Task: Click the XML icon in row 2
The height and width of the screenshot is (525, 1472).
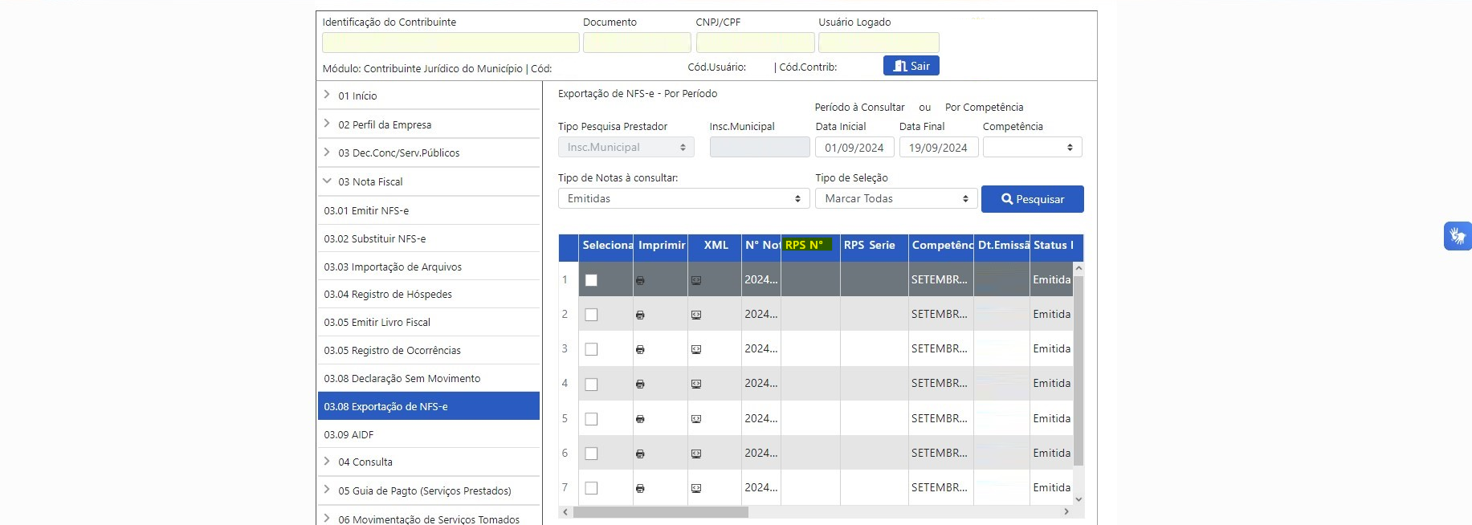Action: (x=696, y=315)
